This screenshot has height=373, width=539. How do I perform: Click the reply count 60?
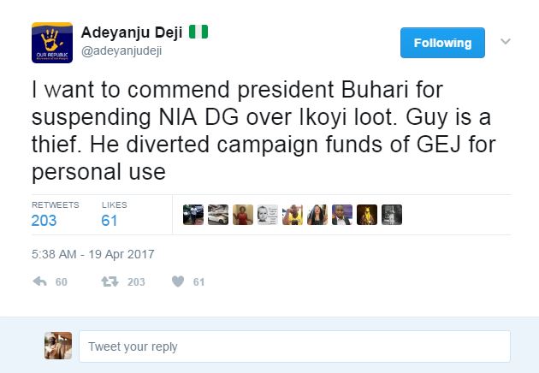62,282
